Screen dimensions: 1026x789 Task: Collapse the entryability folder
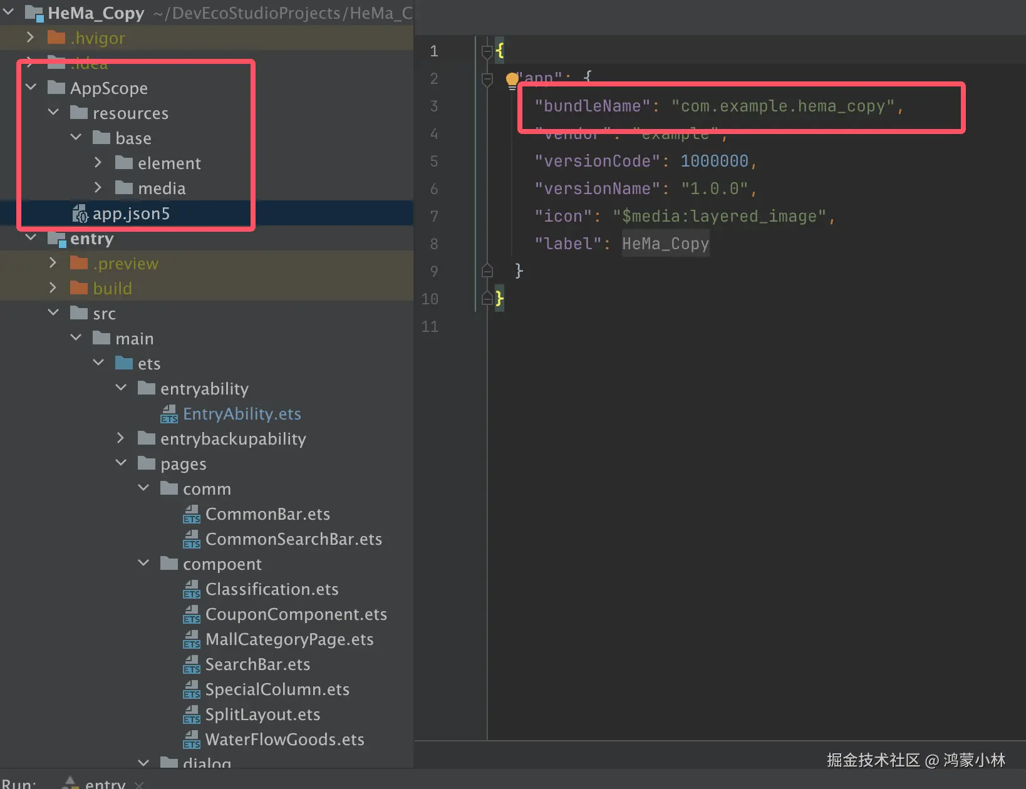tap(121, 388)
